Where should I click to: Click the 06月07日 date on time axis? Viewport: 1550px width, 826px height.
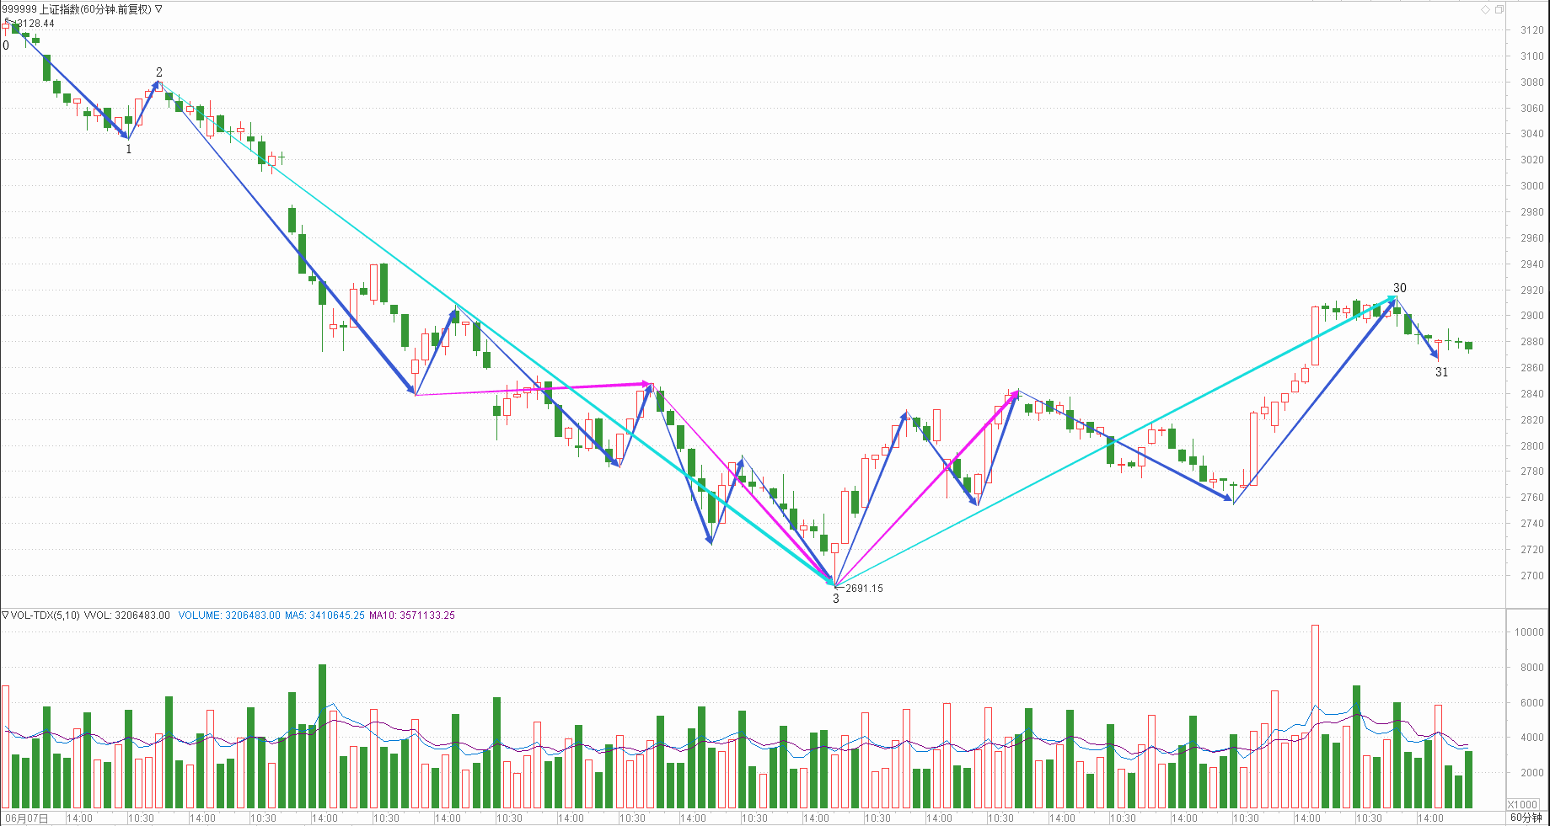tap(26, 818)
